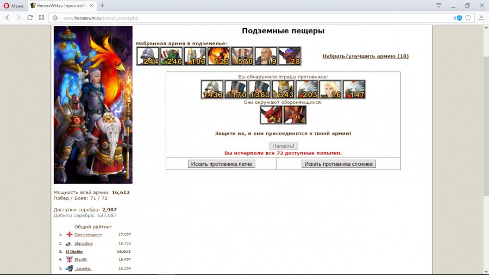Image resolution: width=489 pixels, height=275 pixels.
Task: Click army power value 16,612
Action: pyautogui.click(x=121, y=192)
